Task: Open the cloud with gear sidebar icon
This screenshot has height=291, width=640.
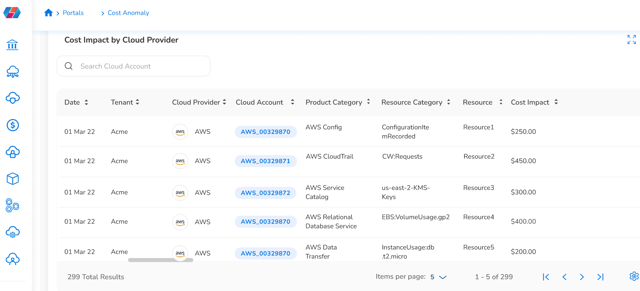Action: click(13, 232)
